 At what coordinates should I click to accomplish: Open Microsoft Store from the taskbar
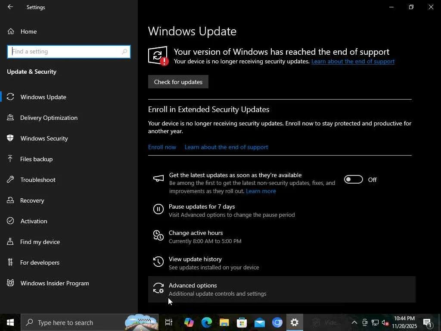pyautogui.click(x=242, y=322)
